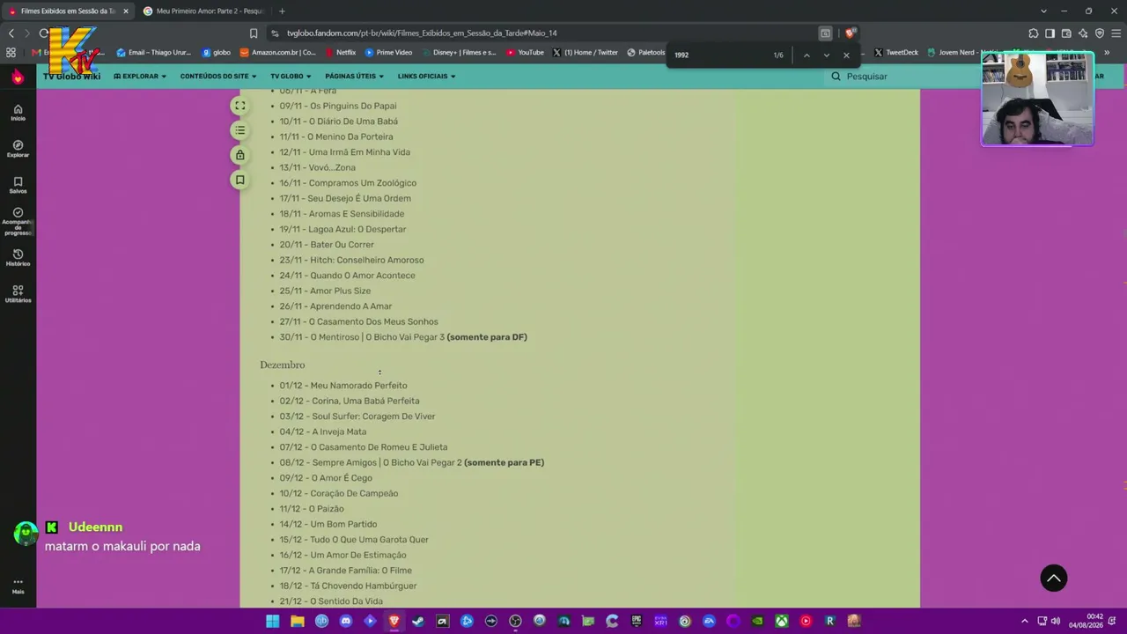Click '09/11 – Os Pinguins Do Papai' entry

(338, 106)
